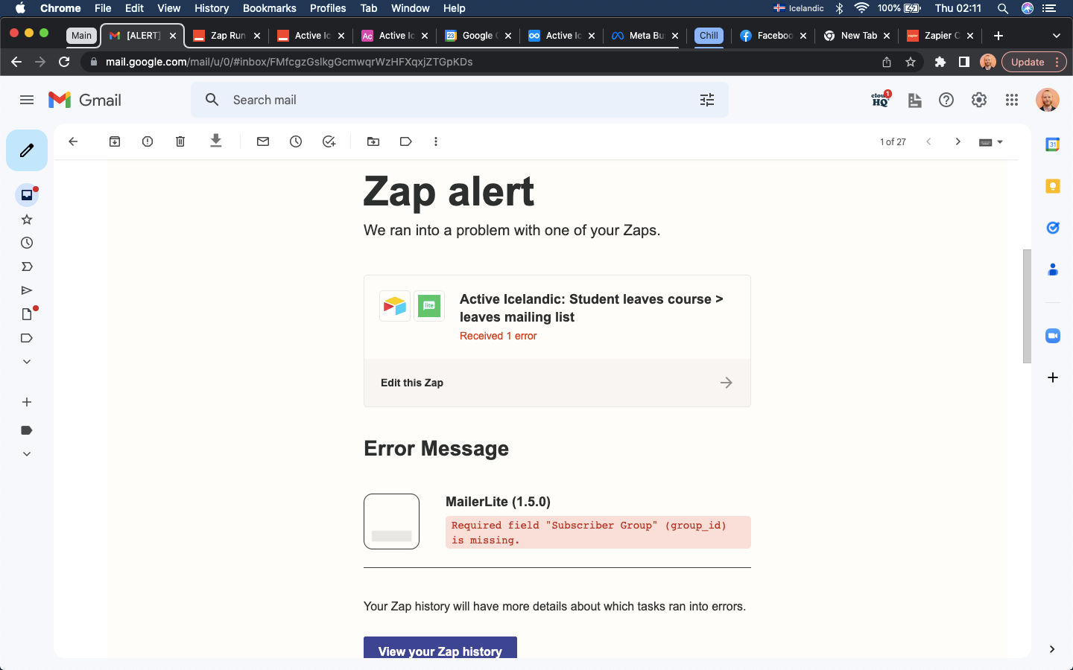Open Categories label icon in sidebar
The width and height of the screenshot is (1073, 670).
click(x=27, y=338)
